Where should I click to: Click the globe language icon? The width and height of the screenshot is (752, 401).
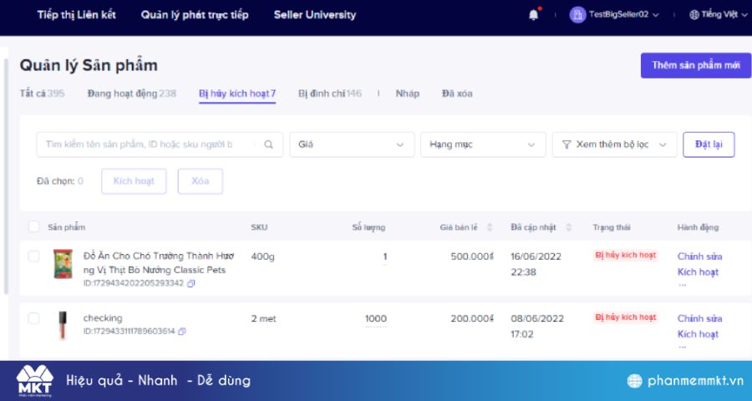click(x=694, y=15)
